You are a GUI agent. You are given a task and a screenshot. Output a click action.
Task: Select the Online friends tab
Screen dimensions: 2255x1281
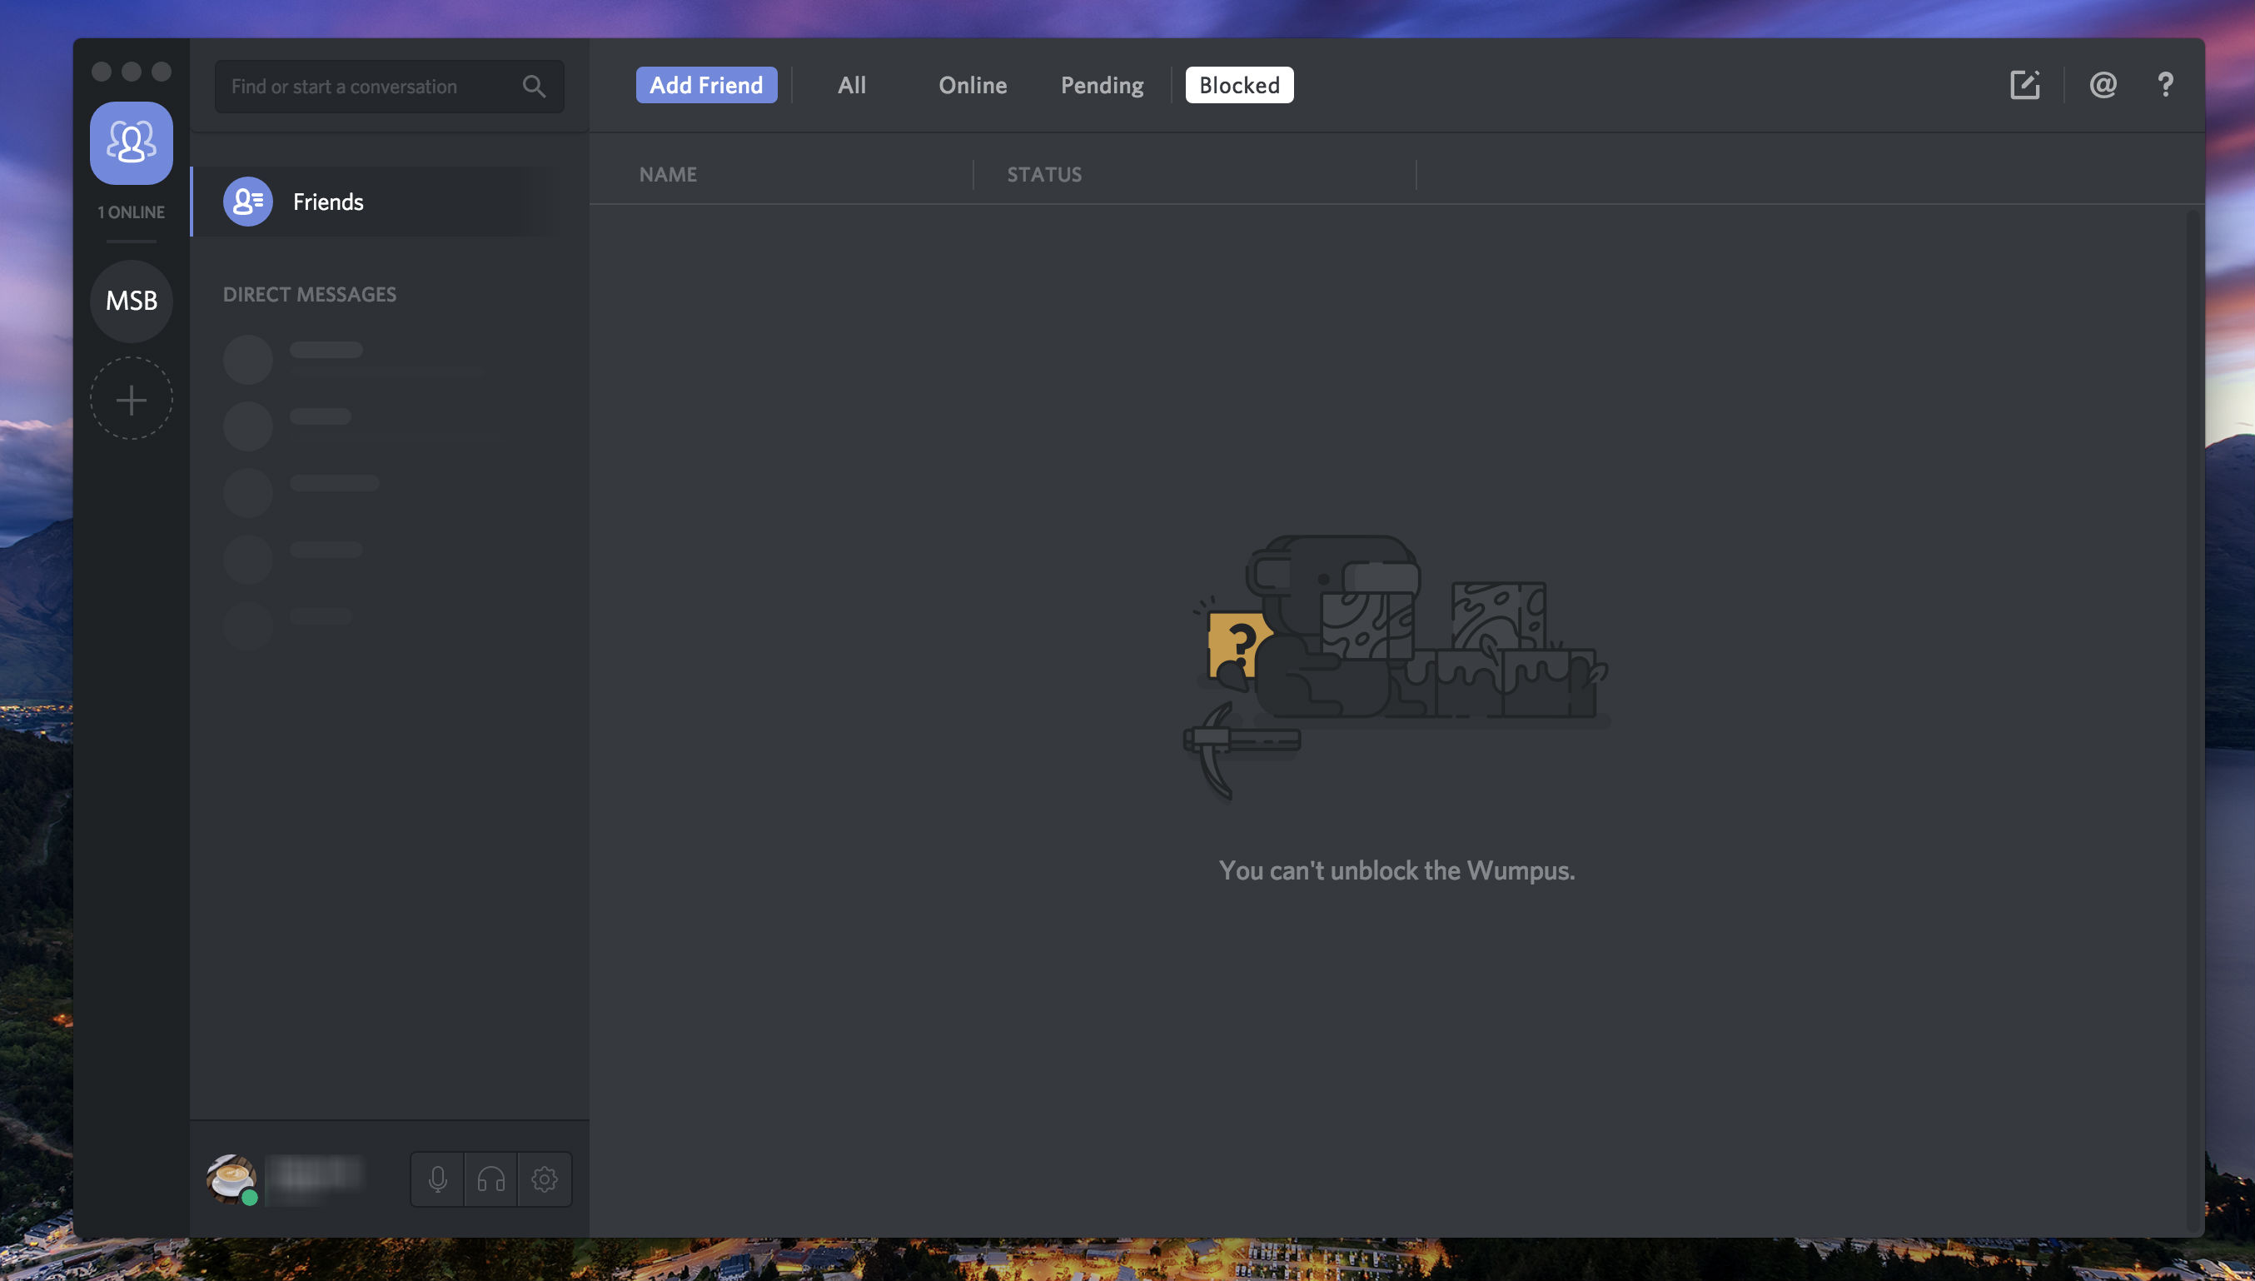(x=971, y=85)
